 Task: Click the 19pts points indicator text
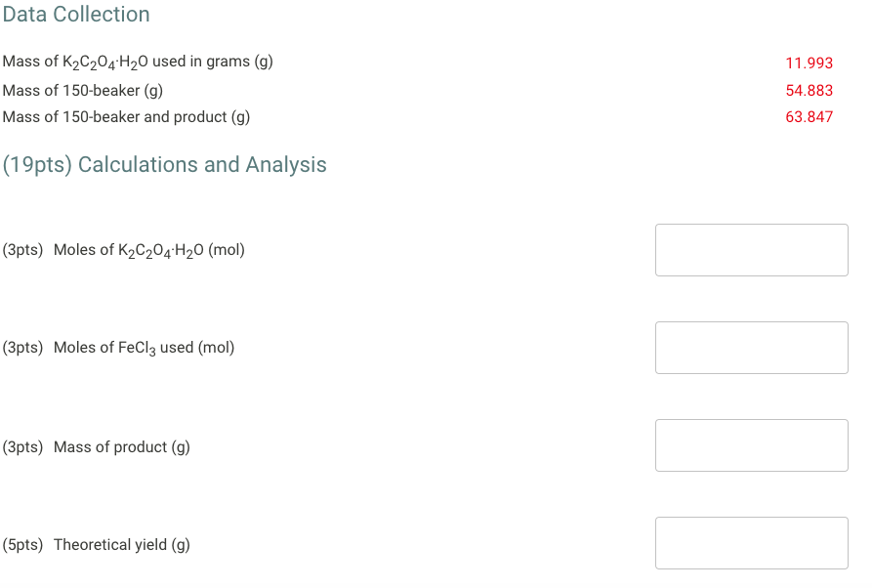pos(32,164)
